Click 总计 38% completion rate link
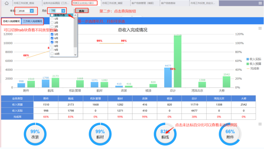264x149 pixels. 194,117
